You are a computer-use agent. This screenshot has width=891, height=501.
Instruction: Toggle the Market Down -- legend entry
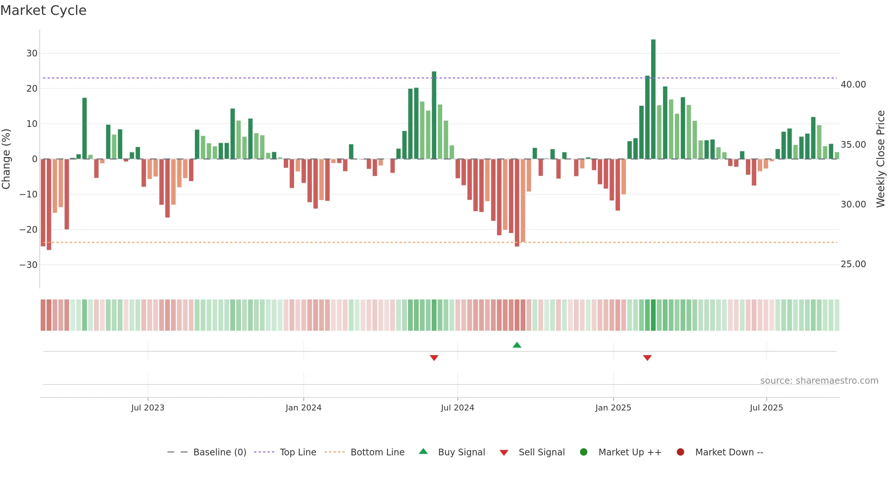coord(719,452)
